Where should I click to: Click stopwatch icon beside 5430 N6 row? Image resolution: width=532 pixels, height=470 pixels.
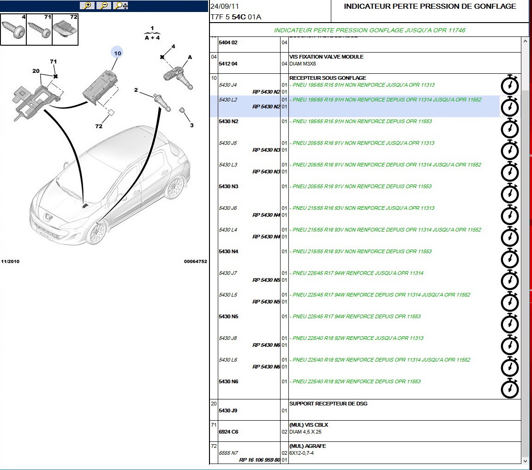510,388
